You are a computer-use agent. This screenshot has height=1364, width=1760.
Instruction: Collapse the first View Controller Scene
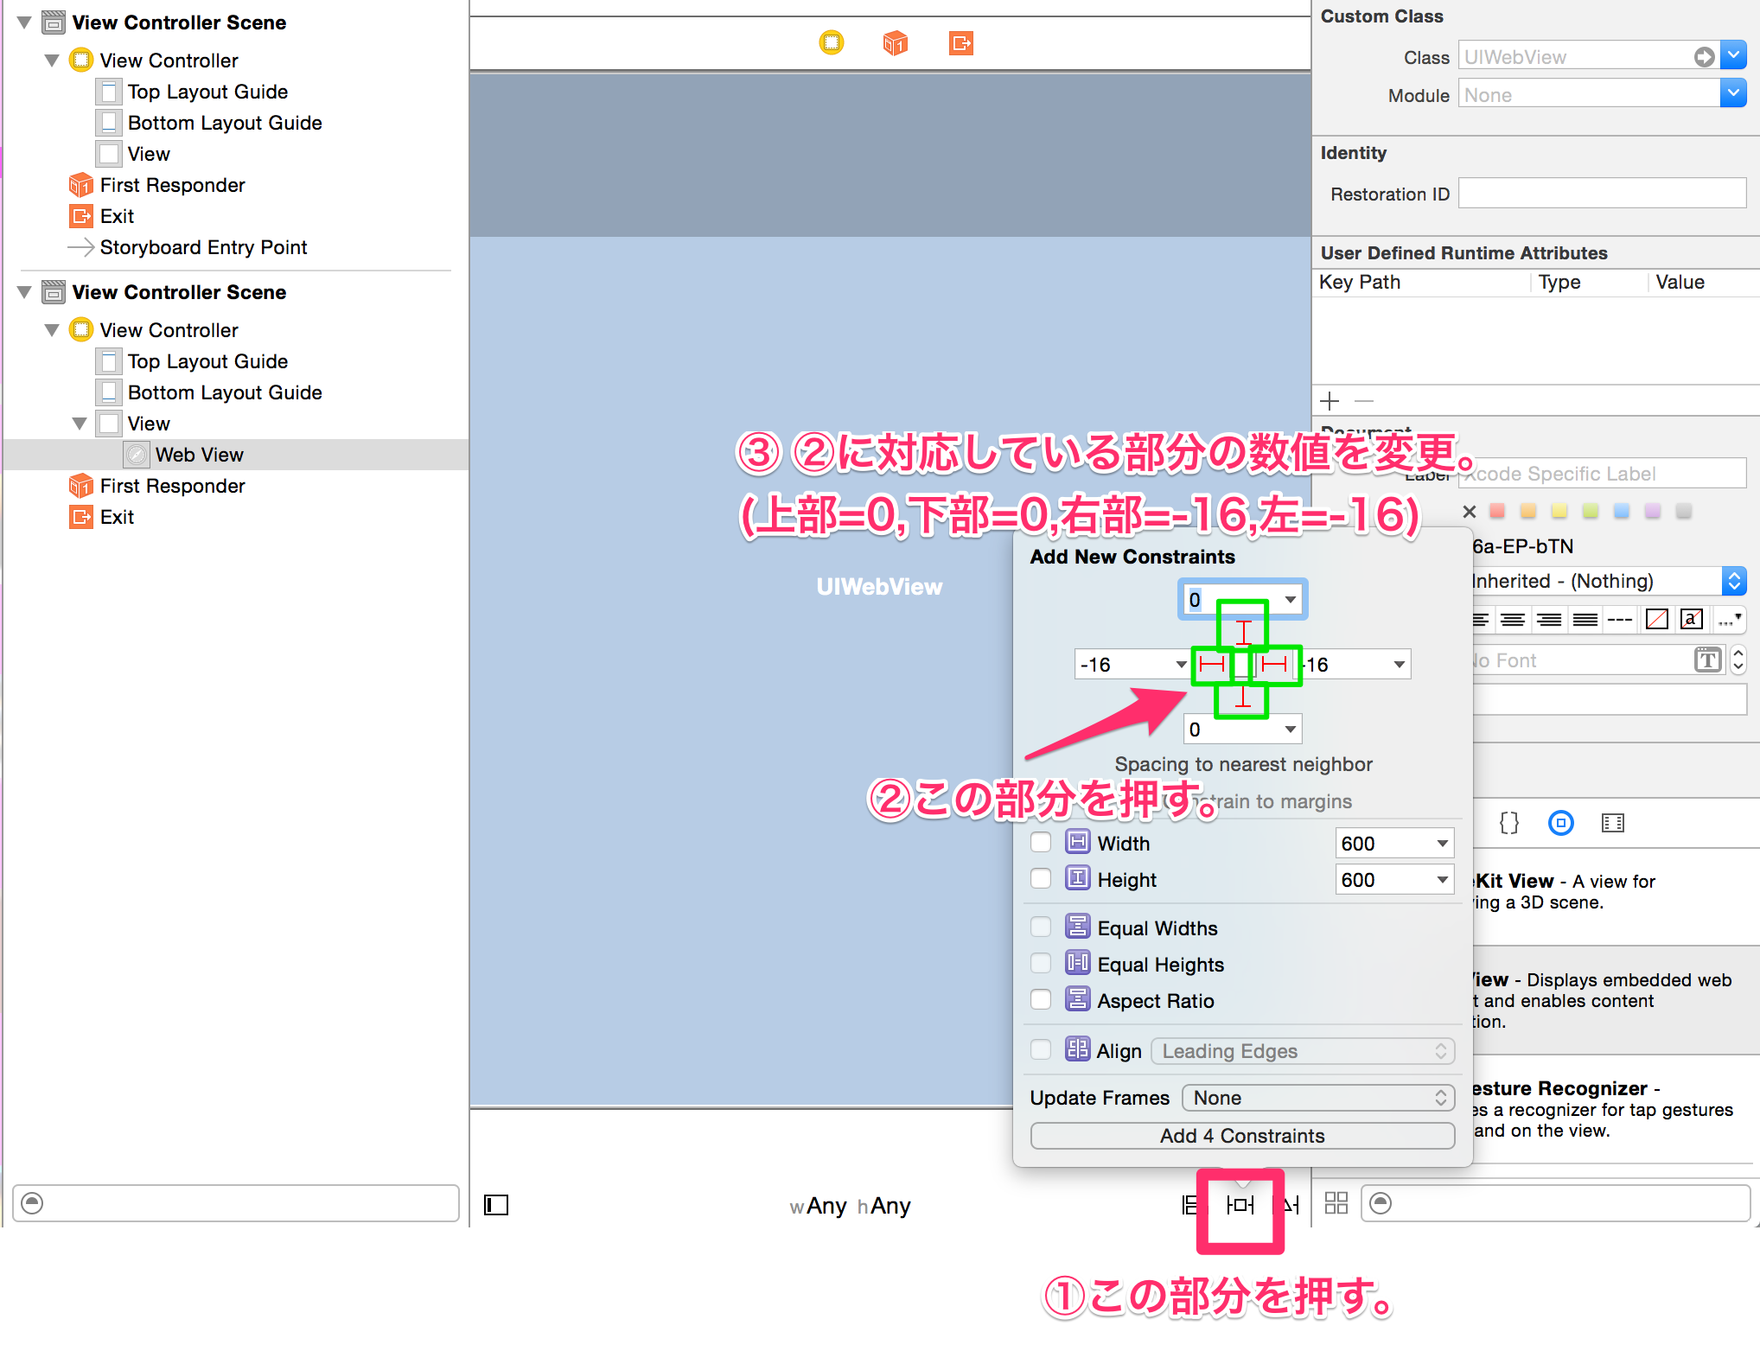coord(23,22)
